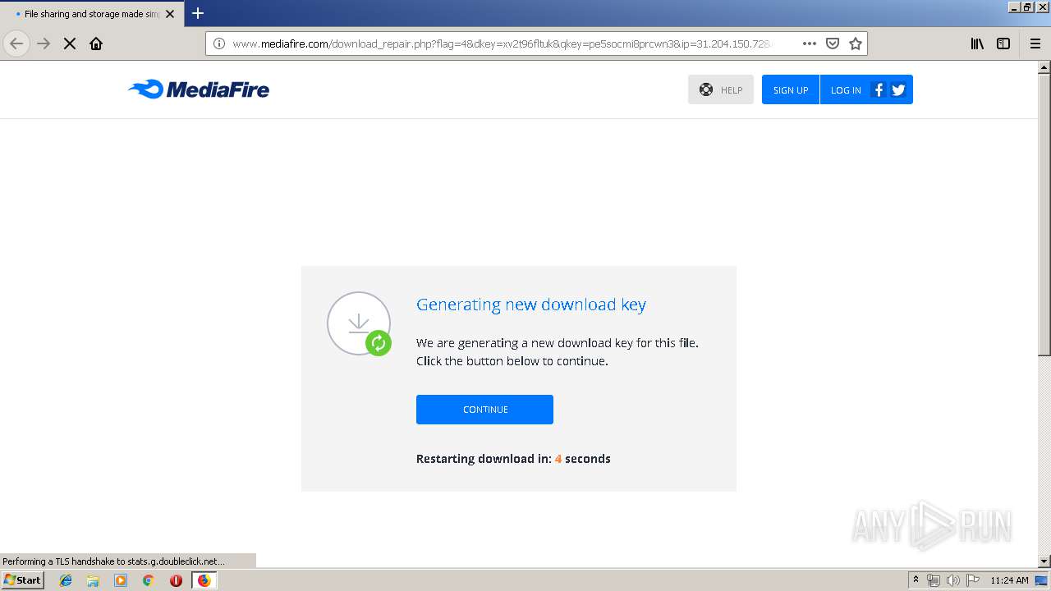Screen dimensions: 1051x591
Task: Toggle the sidebars icon
Action: pos(1003,44)
